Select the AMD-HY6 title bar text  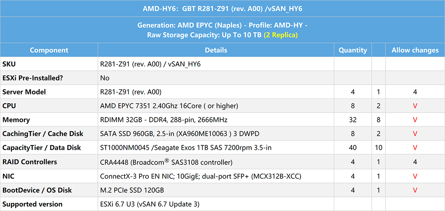click(222, 9)
